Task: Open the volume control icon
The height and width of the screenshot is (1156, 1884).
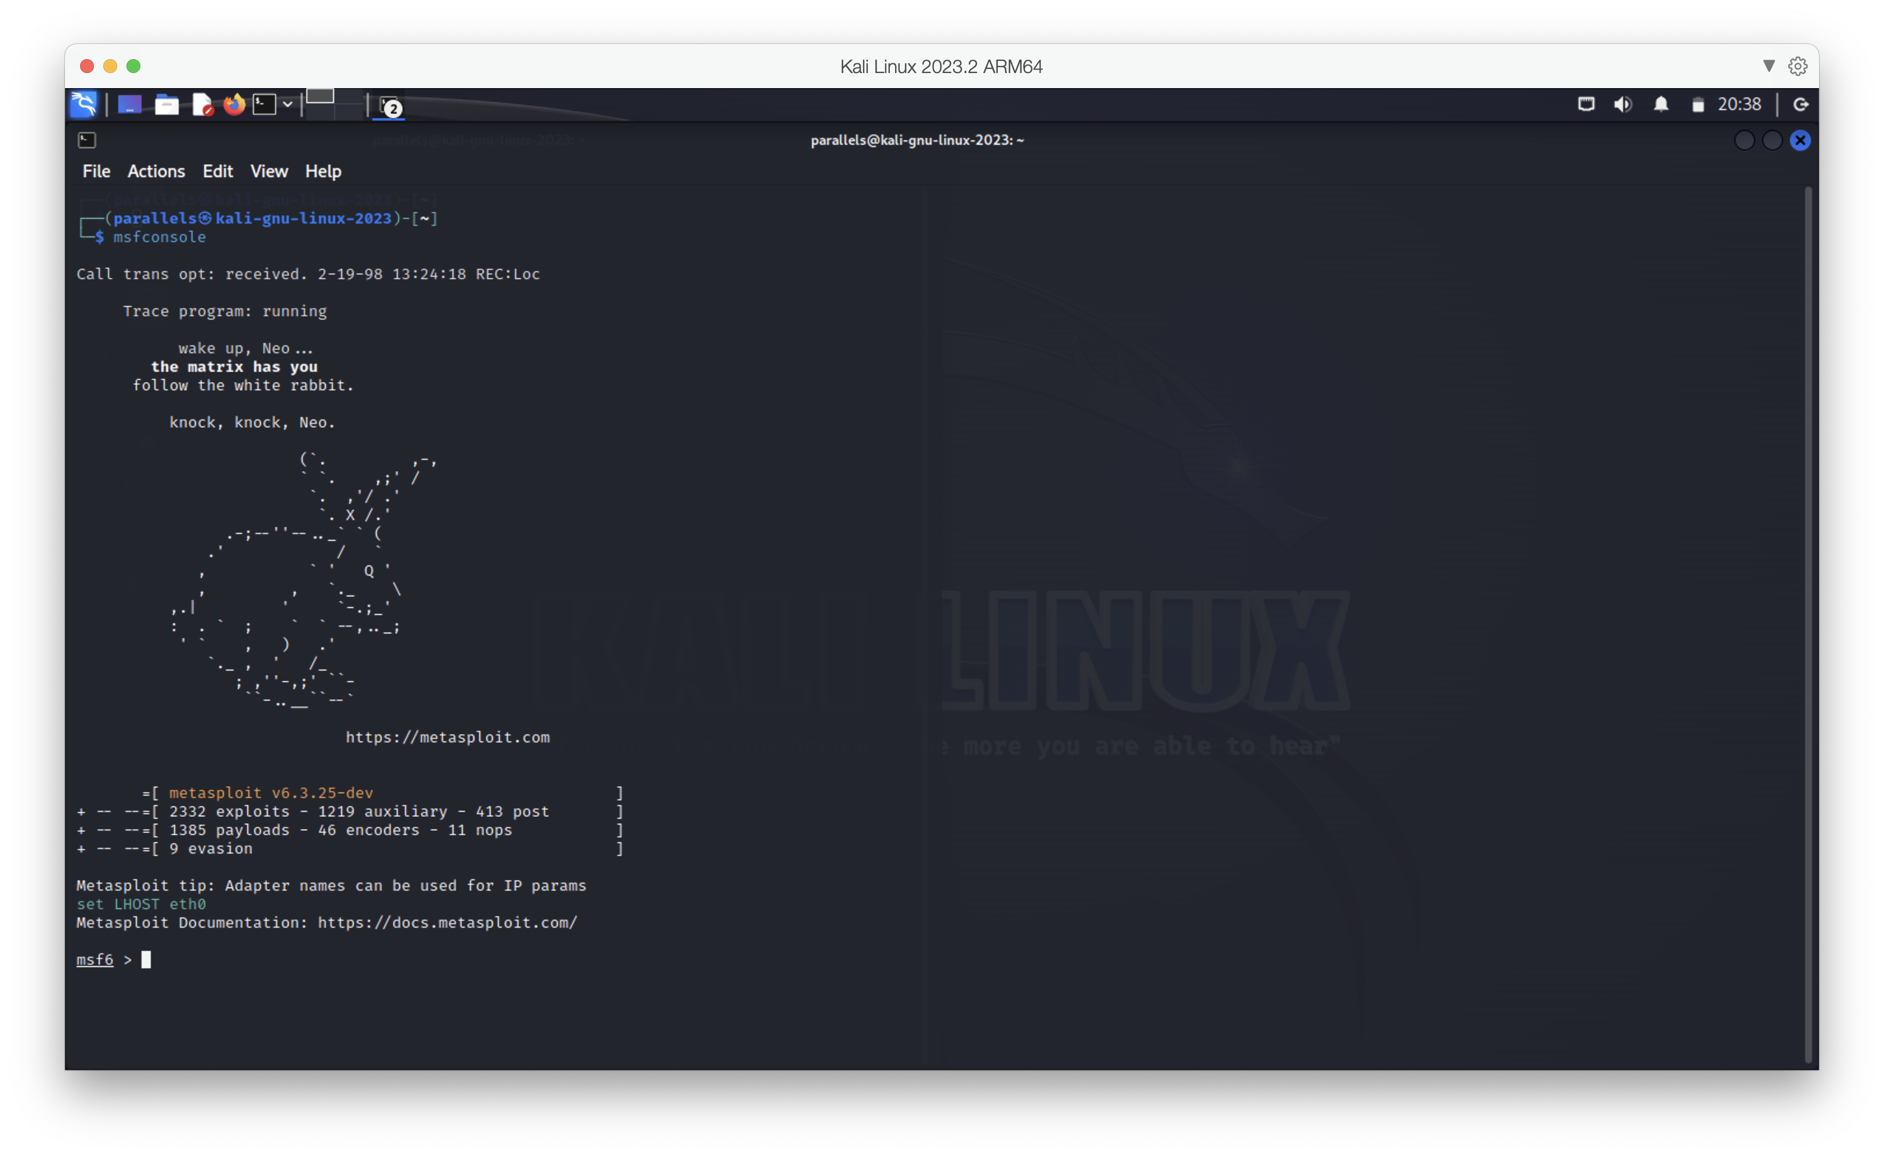Action: [x=1622, y=105]
